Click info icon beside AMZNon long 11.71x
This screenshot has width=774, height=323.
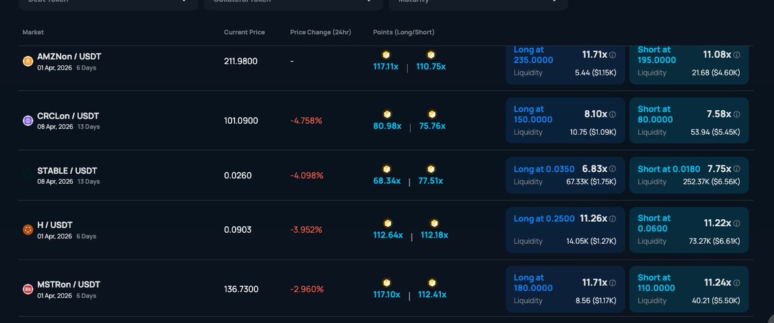(613, 55)
